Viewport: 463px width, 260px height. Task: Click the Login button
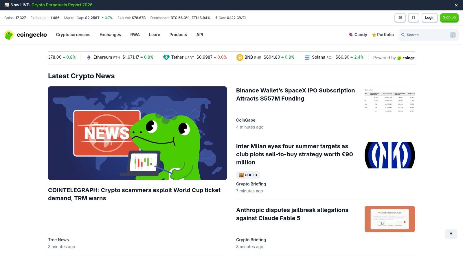click(x=430, y=18)
